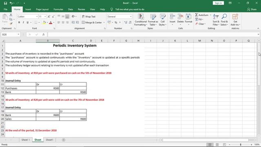261x147 pixels.
Task: Expand the Name Box dropdown arrow
Action: [x=18, y=34]
